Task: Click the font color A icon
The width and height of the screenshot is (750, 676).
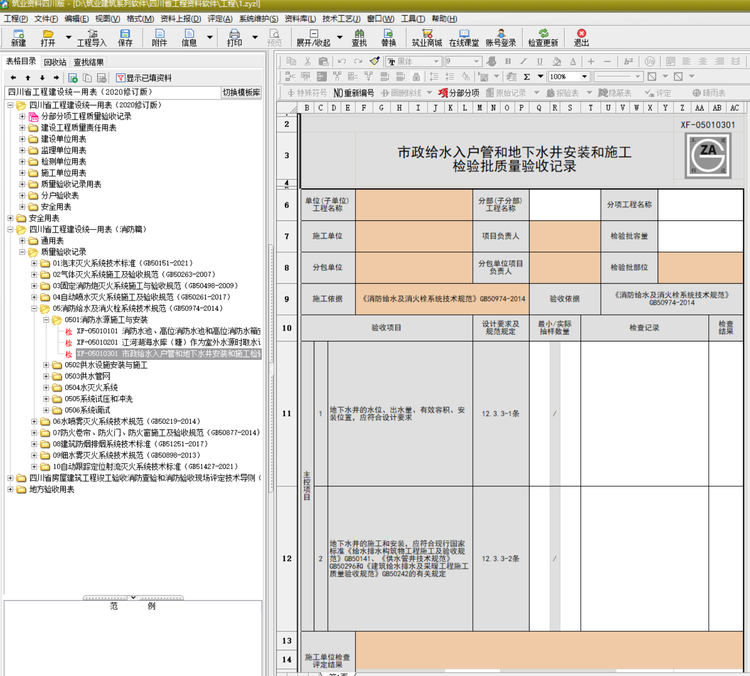Action: (x=573, y=61)
